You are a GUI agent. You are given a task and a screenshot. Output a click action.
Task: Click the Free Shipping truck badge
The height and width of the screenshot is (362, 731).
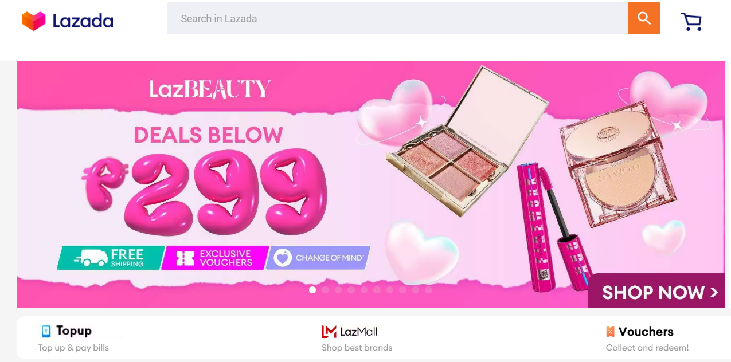(111, 258)
